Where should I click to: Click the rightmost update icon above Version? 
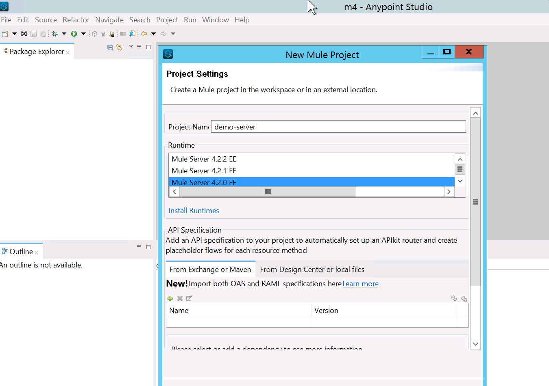pos(464,298)
